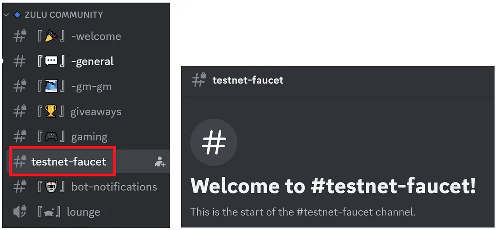Click the large round hash welcome icon
The height and width of the screenshot is (230, 497).
click(214, 143)
